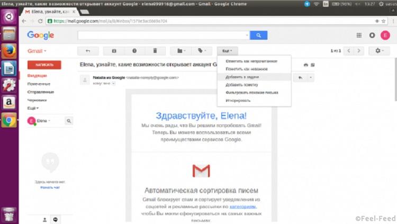The width and height of the screenshot is (397, 224).
Task: Choose Filter messages like this
Action: 254,93
